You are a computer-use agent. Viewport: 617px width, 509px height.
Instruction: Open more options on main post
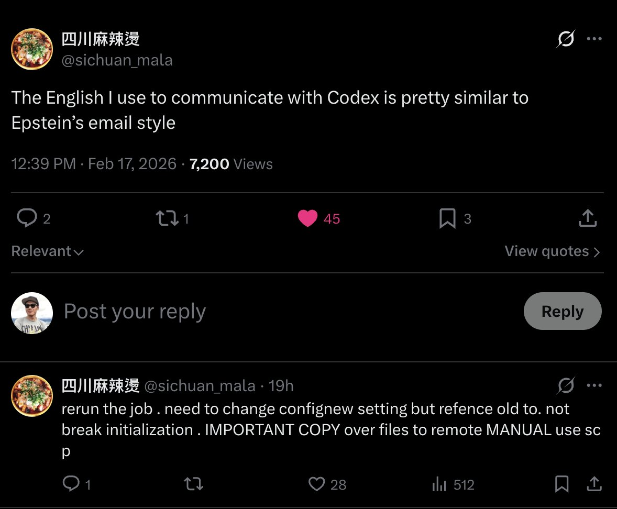[x=594, y=39]
